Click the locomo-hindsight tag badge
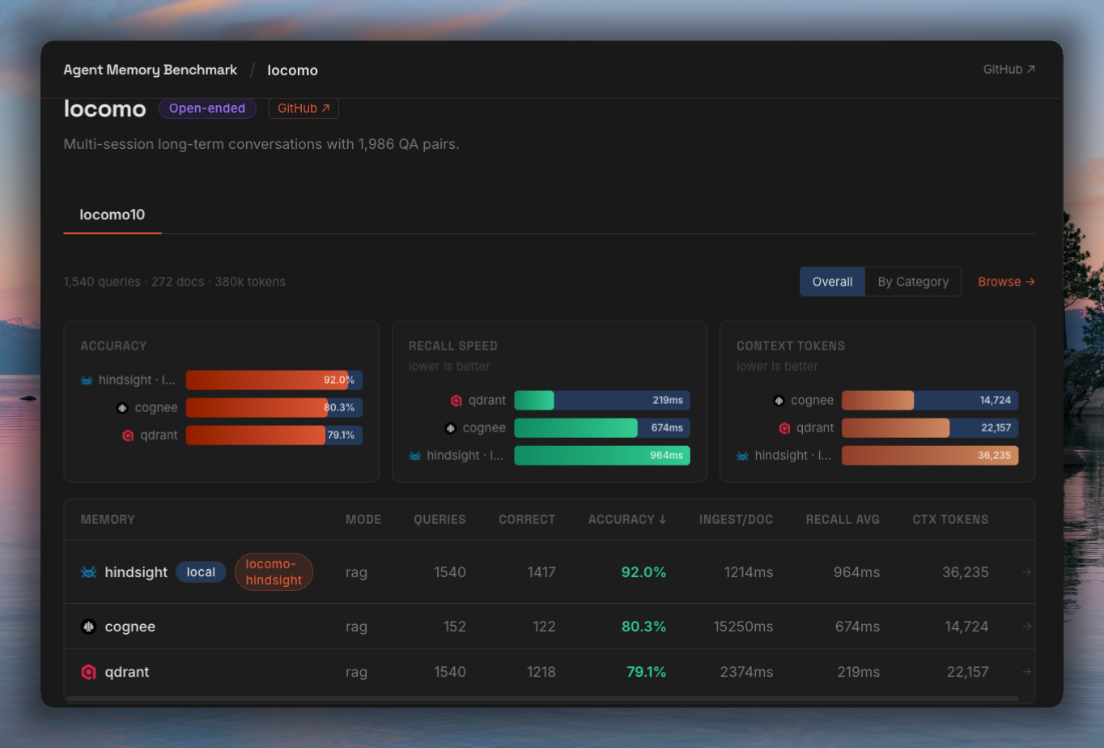 (x=274, y=572)
